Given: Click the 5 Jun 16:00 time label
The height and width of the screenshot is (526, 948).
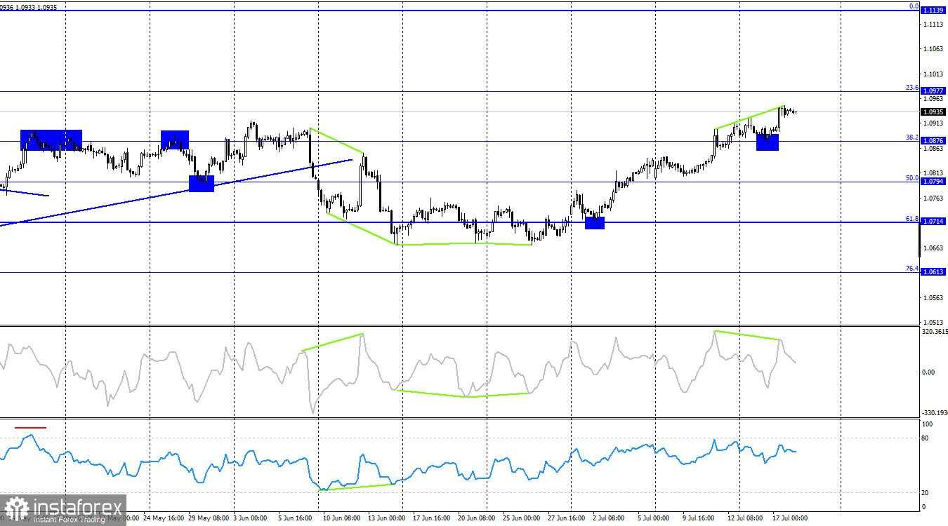Looking at the screenshot, I should 296,518.
